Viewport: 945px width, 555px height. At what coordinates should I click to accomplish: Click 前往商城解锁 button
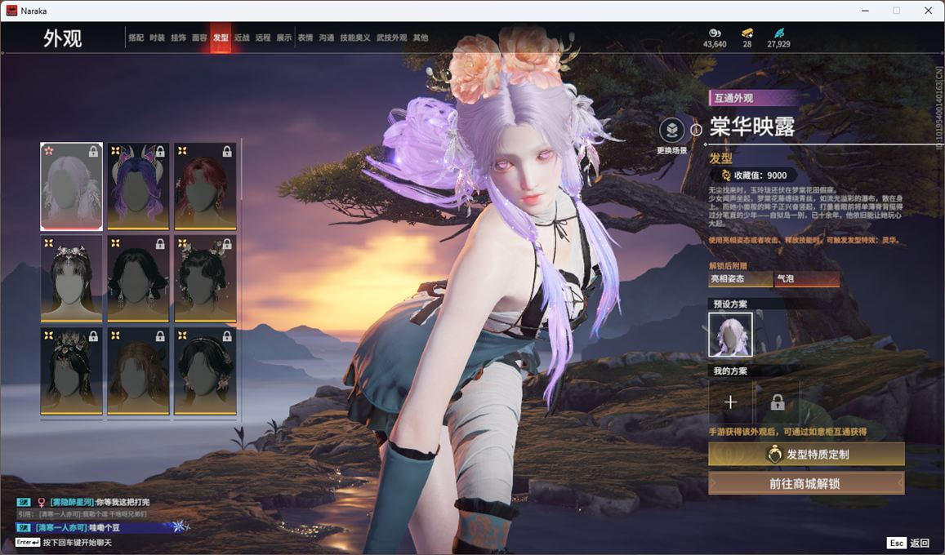806,483
